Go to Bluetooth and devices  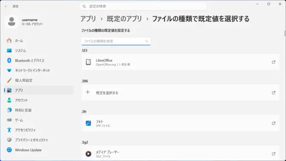pos(39,60)
